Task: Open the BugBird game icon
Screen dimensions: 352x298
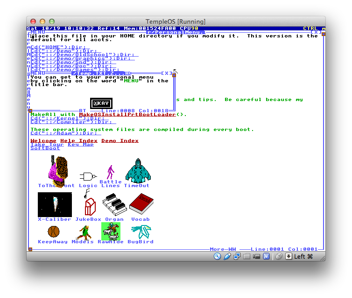Action: click(141, 231)
